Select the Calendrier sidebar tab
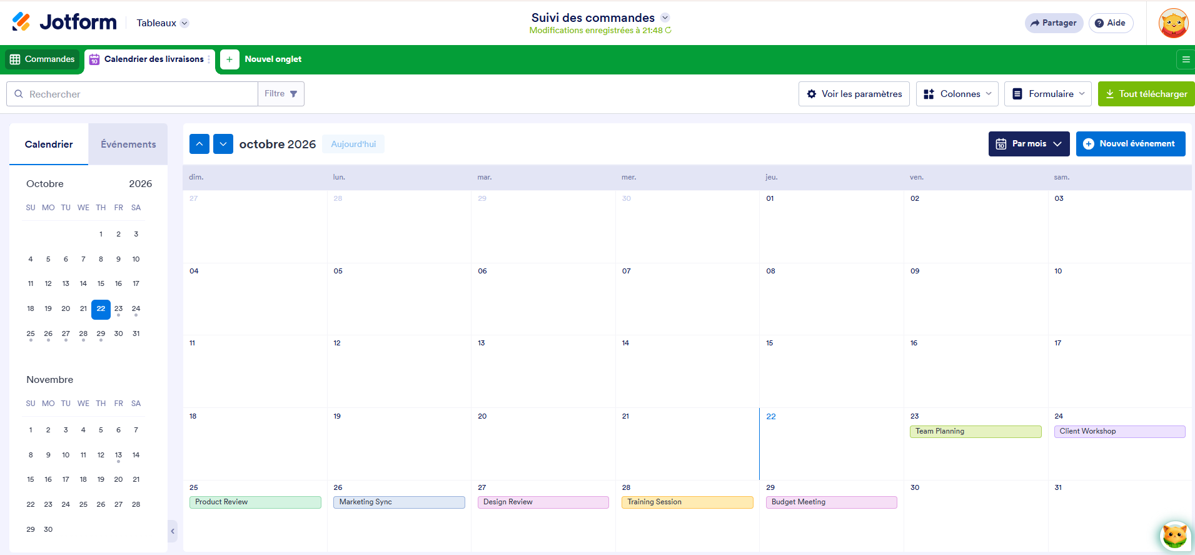The height and width of the screenshot is (555, 1195). tap(49, 145)
